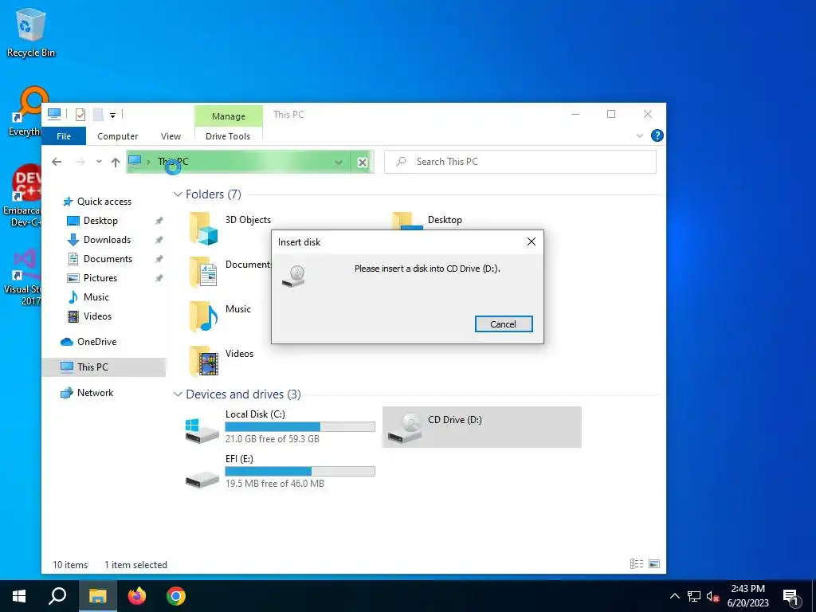The width and height of the screenshot is (816, 612).
Task: Click File Explorer on the taskbar
Action: click(x=97, y=596)
